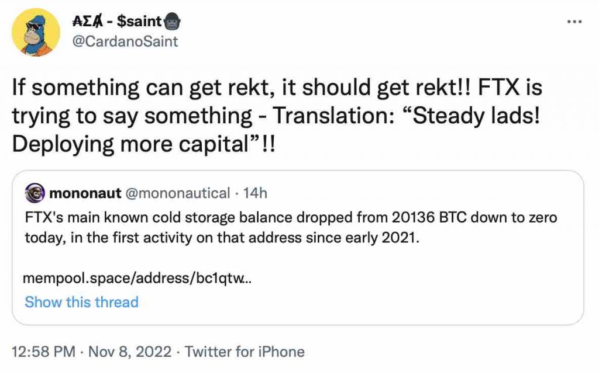Click Show this thread
Screen dimensions: 599x372
coord(81,302)
